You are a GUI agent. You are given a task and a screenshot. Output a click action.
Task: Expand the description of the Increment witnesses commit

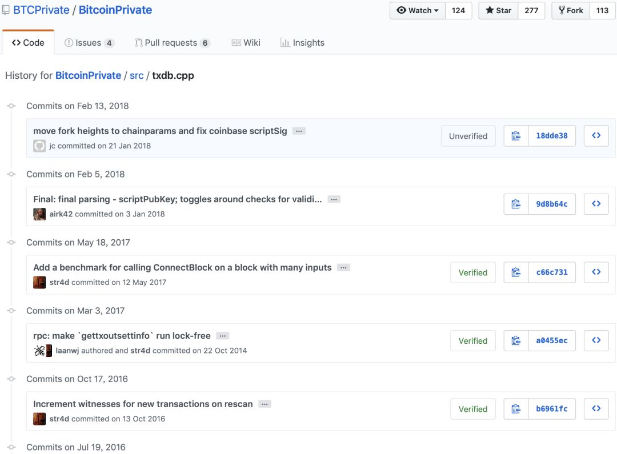(x=265, y=404)
